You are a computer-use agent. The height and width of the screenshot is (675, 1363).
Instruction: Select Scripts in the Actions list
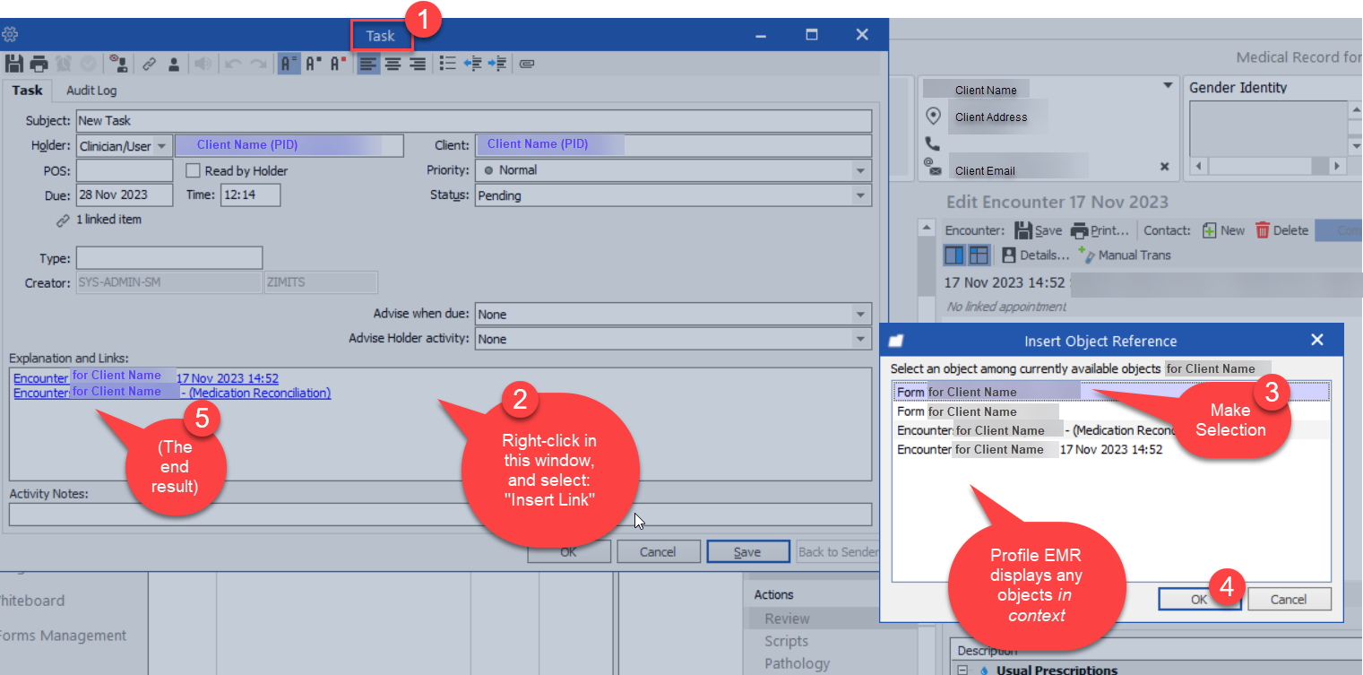786,641
